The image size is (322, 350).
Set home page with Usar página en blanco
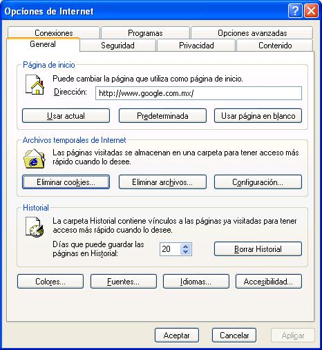click(258, 116)
